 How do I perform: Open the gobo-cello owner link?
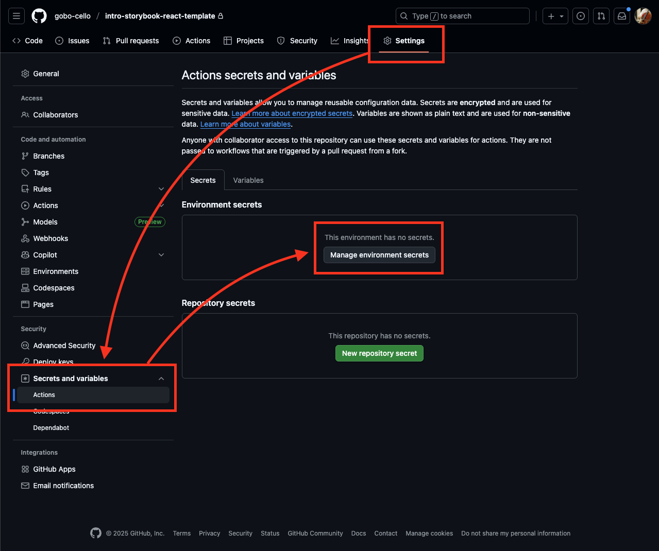click(73, 16)
